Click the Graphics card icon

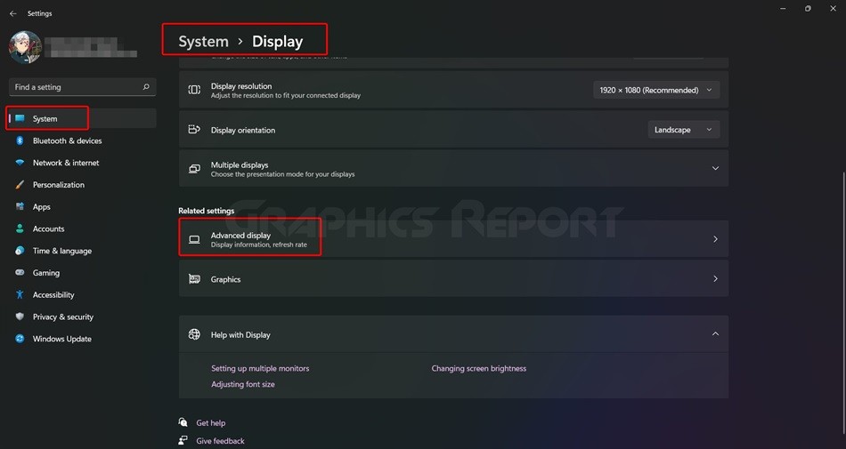tap(194, 279)
